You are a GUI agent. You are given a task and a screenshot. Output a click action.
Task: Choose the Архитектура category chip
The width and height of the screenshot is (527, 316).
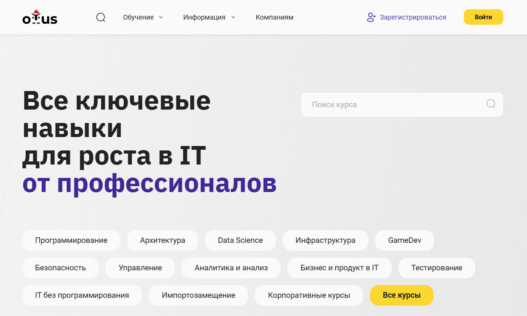(162, 240)
